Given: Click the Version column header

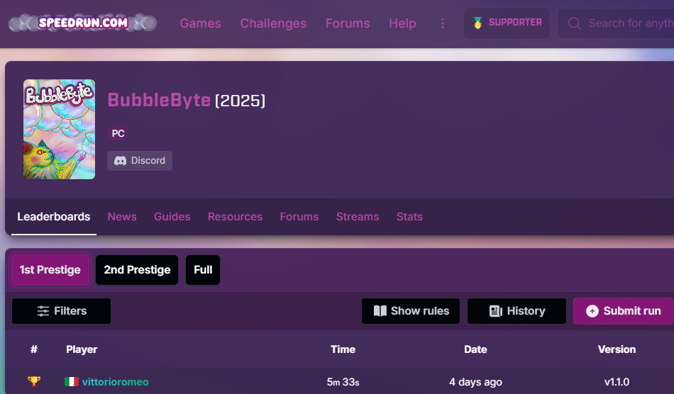Looking at the screenshot, I should [617, 349].
